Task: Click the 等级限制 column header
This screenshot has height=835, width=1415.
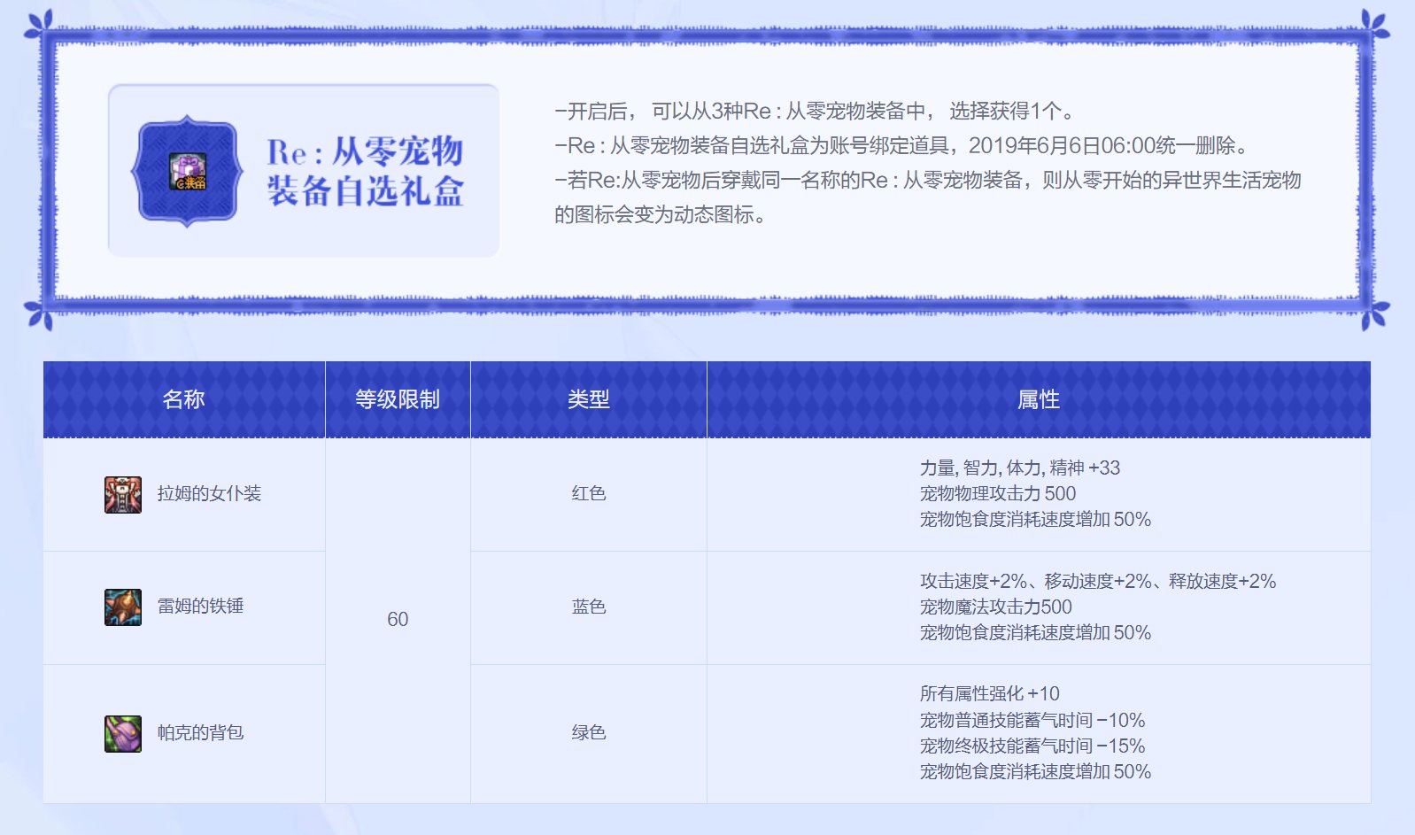Action: click(x=398, y=399)
